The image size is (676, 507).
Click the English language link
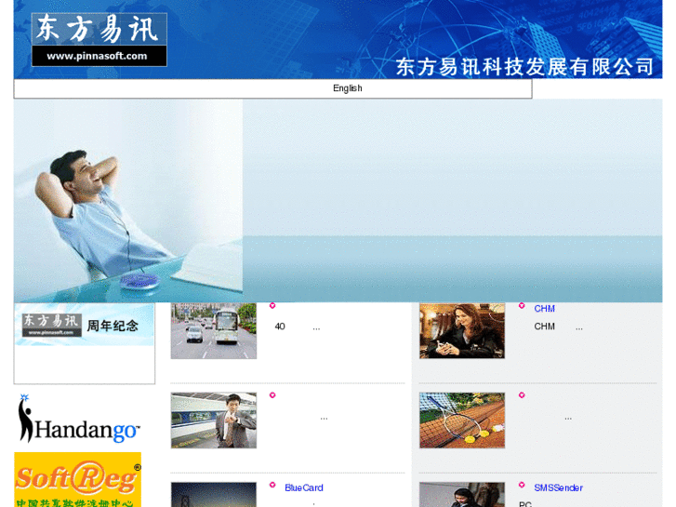[x=347, y=88]
